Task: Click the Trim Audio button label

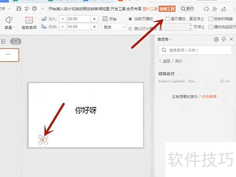Action: pyautogui.click(x=29, y=27)
